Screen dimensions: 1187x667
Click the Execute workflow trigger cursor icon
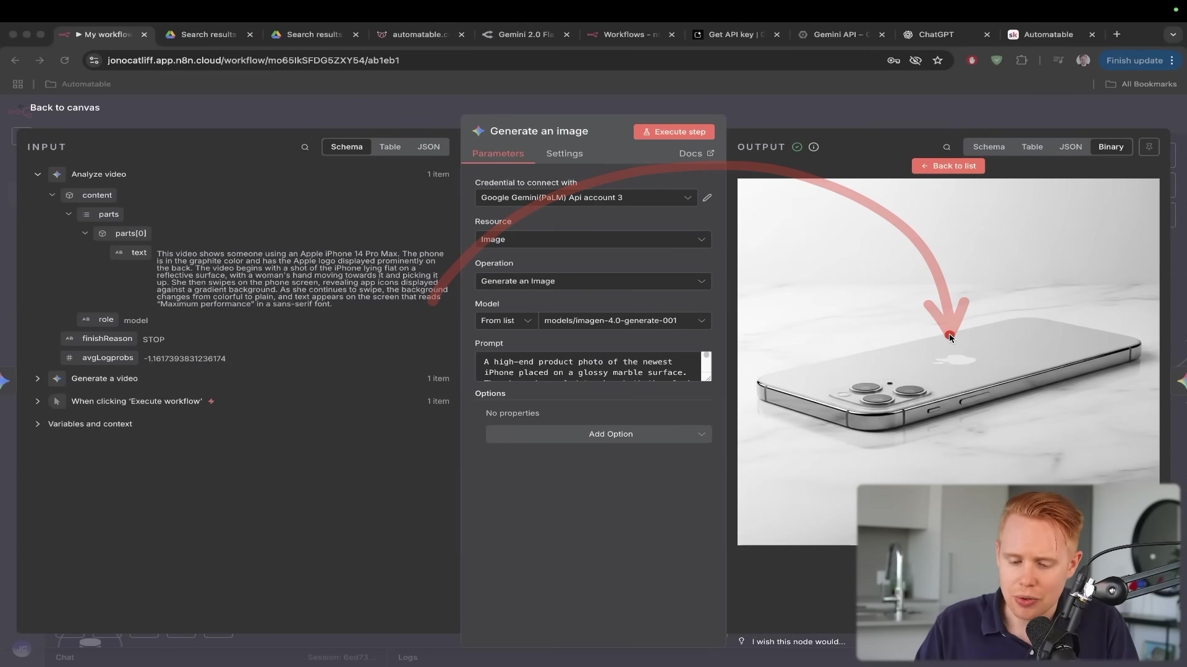[57, 401]
